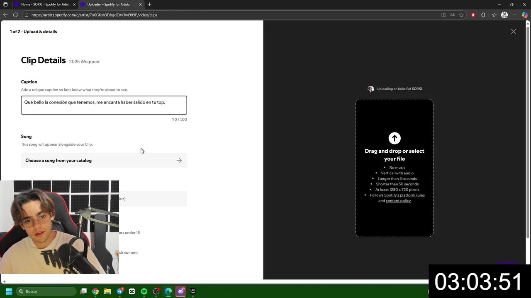Open the Favorites list icon
Viewport: 531px width, 298px height.
click(x=494, y=15)
